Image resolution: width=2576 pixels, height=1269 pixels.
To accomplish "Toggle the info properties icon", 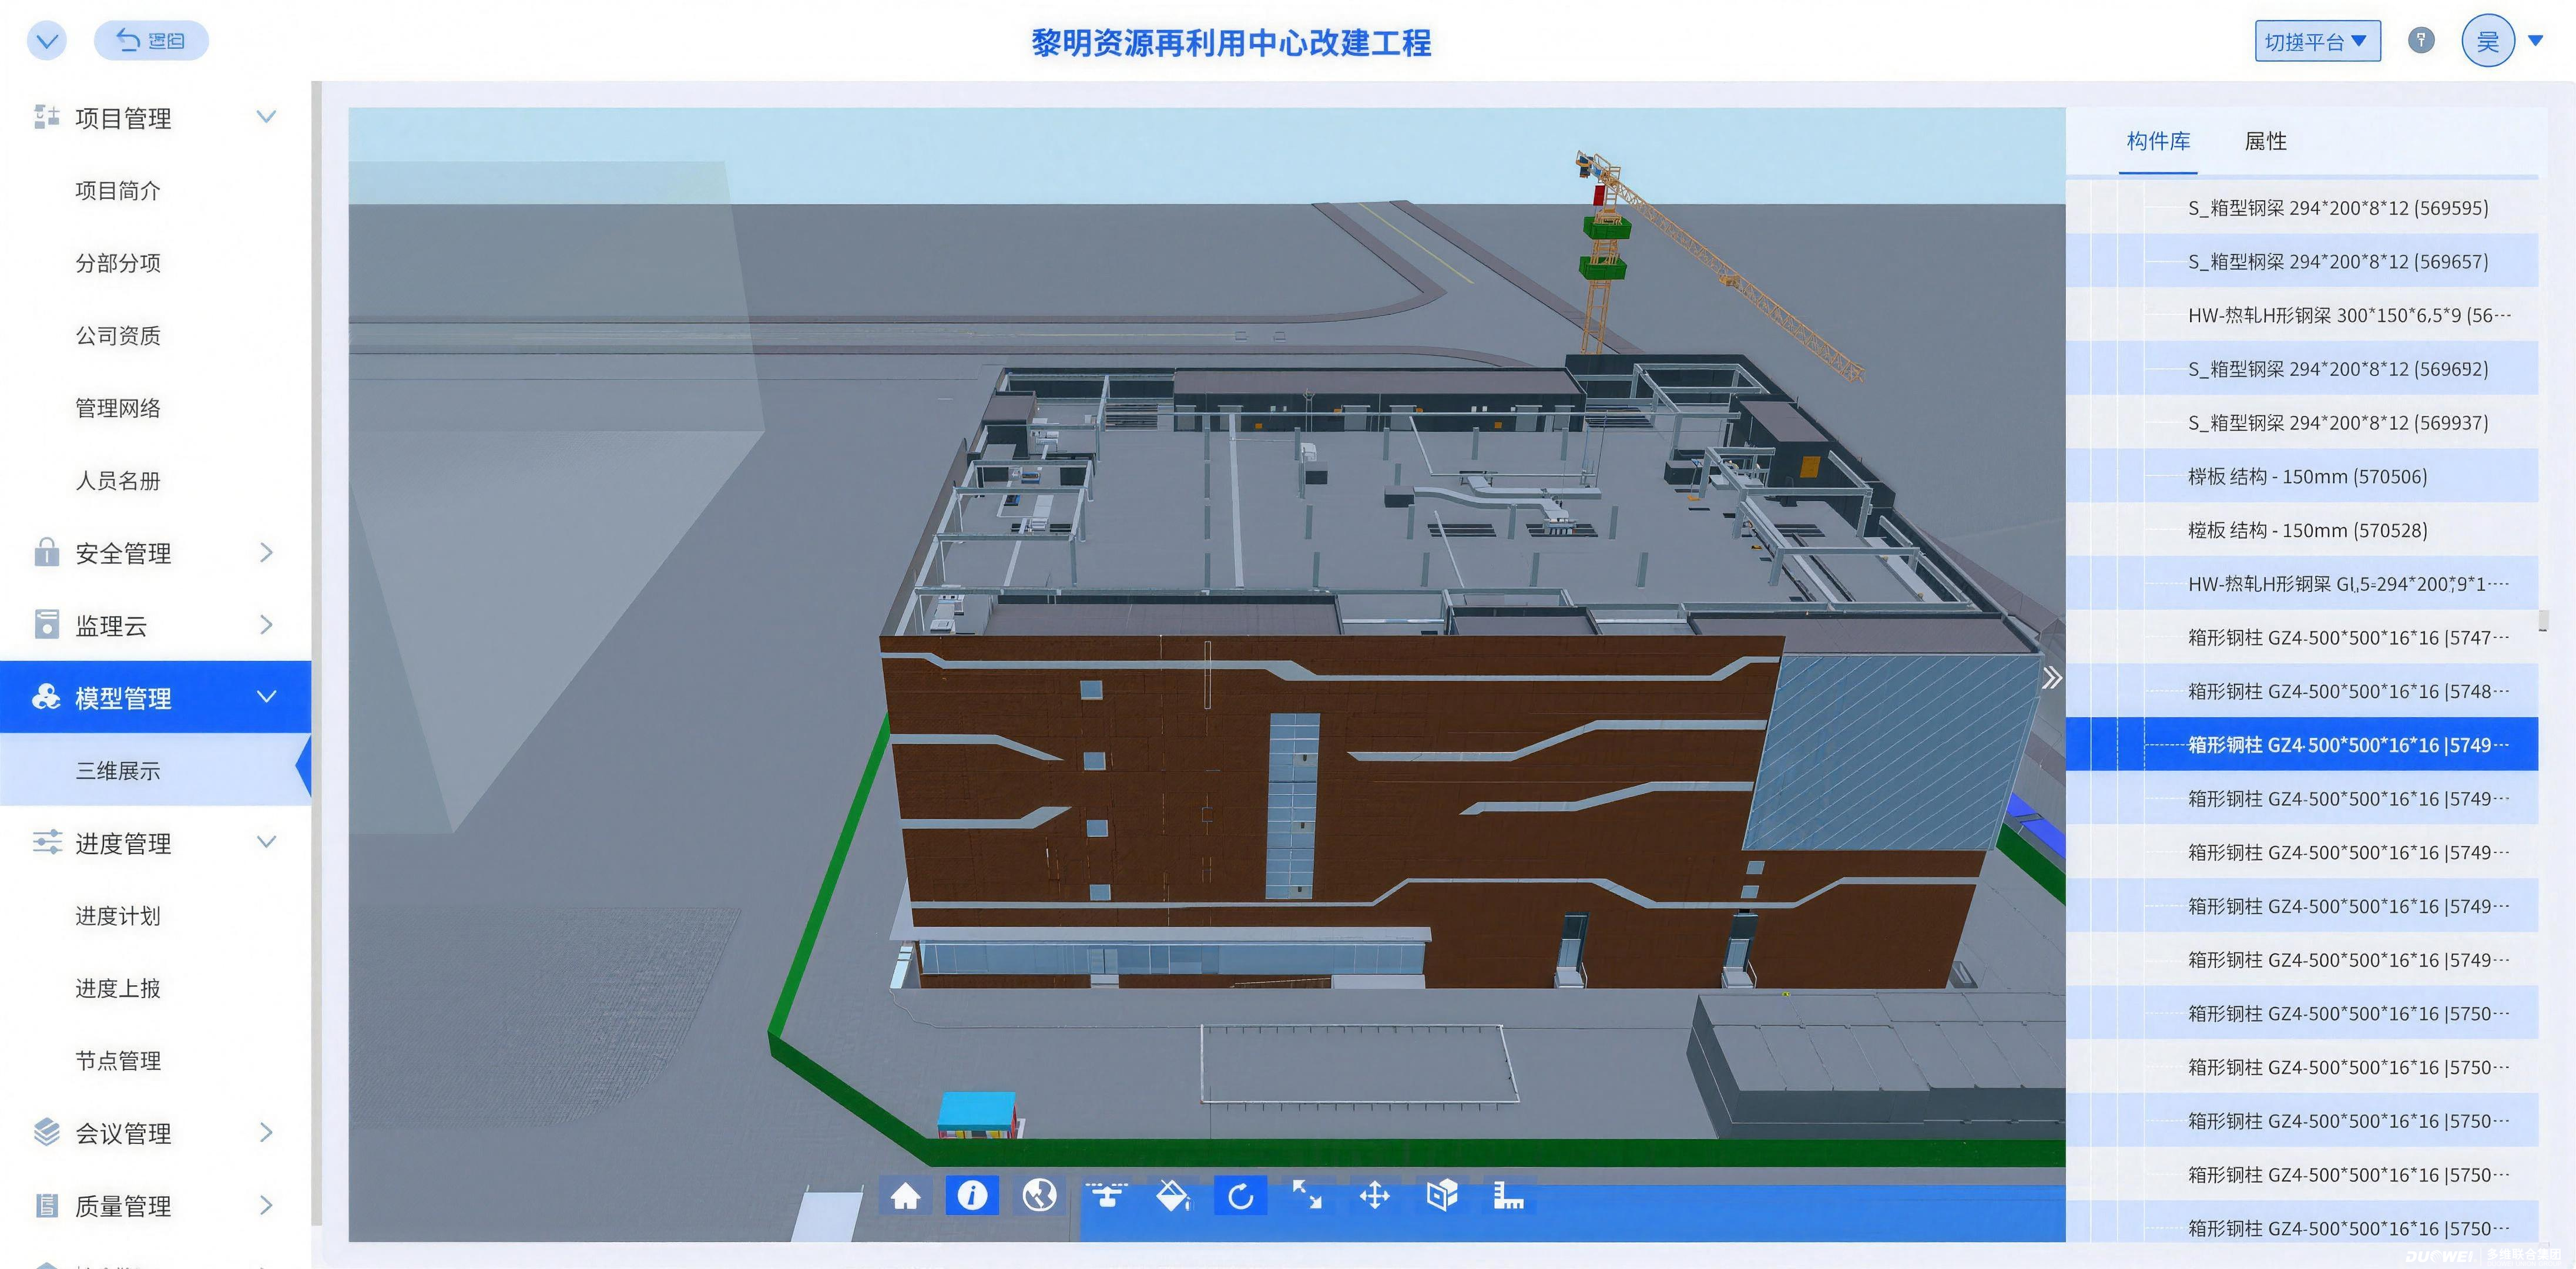I will click(x=972, y=1196).
